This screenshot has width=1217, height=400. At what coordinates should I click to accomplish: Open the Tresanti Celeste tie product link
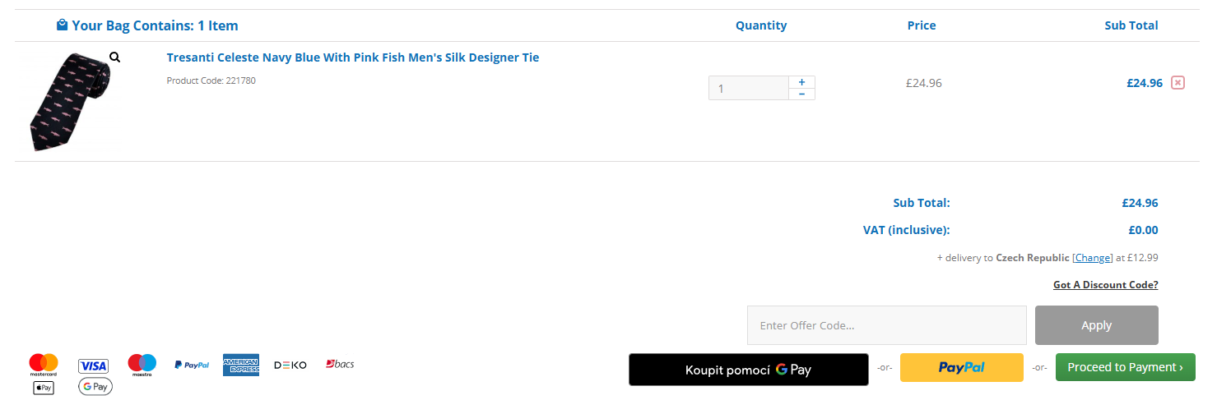tap(352, 57)
